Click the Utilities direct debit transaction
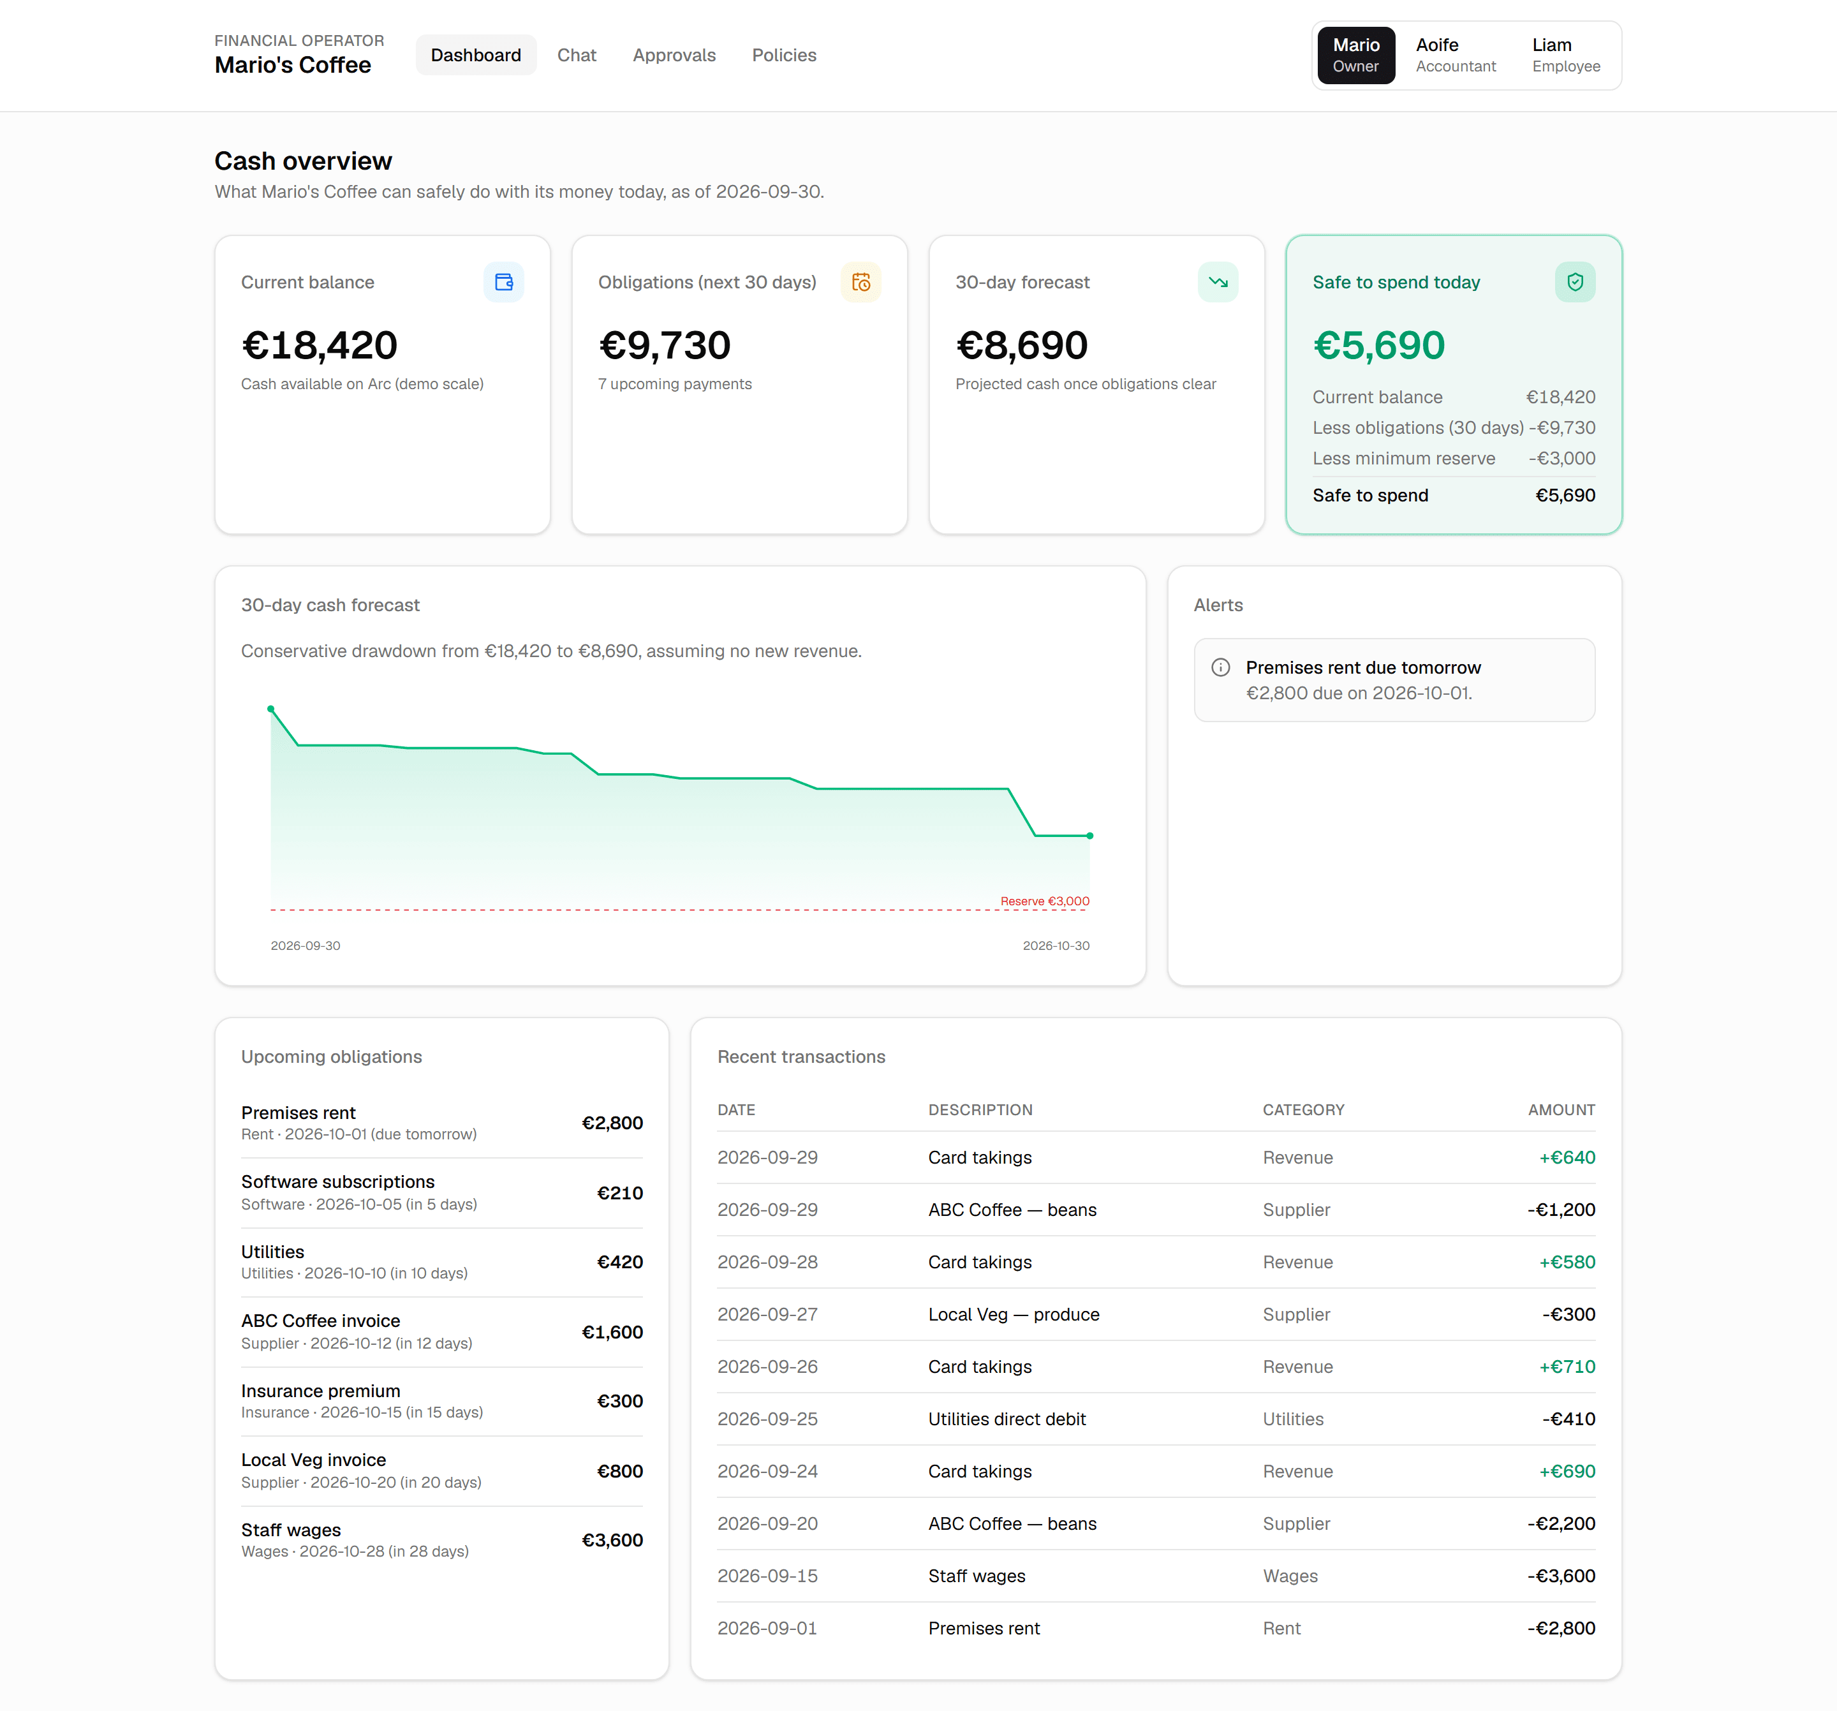 pos(1156,1419)
